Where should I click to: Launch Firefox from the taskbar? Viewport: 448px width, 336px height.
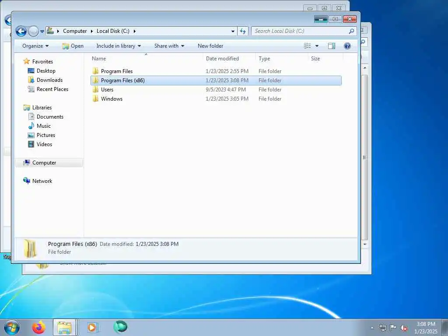point(38,327)
